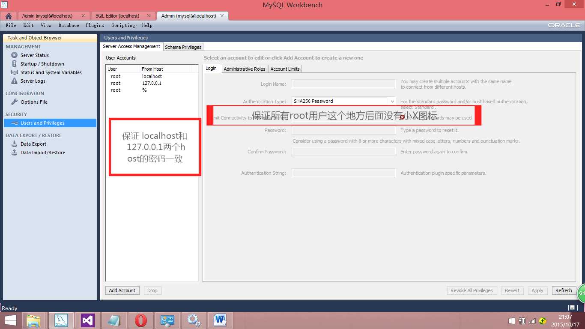Click the Refresh button
Image resolution: width=585 pixels, height=329 pixels.
564,290
